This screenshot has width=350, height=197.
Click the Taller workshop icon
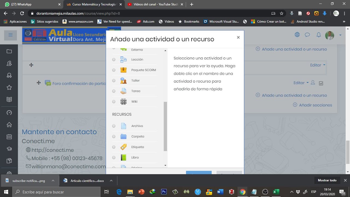pyautogui.click(x=124, y=80)
